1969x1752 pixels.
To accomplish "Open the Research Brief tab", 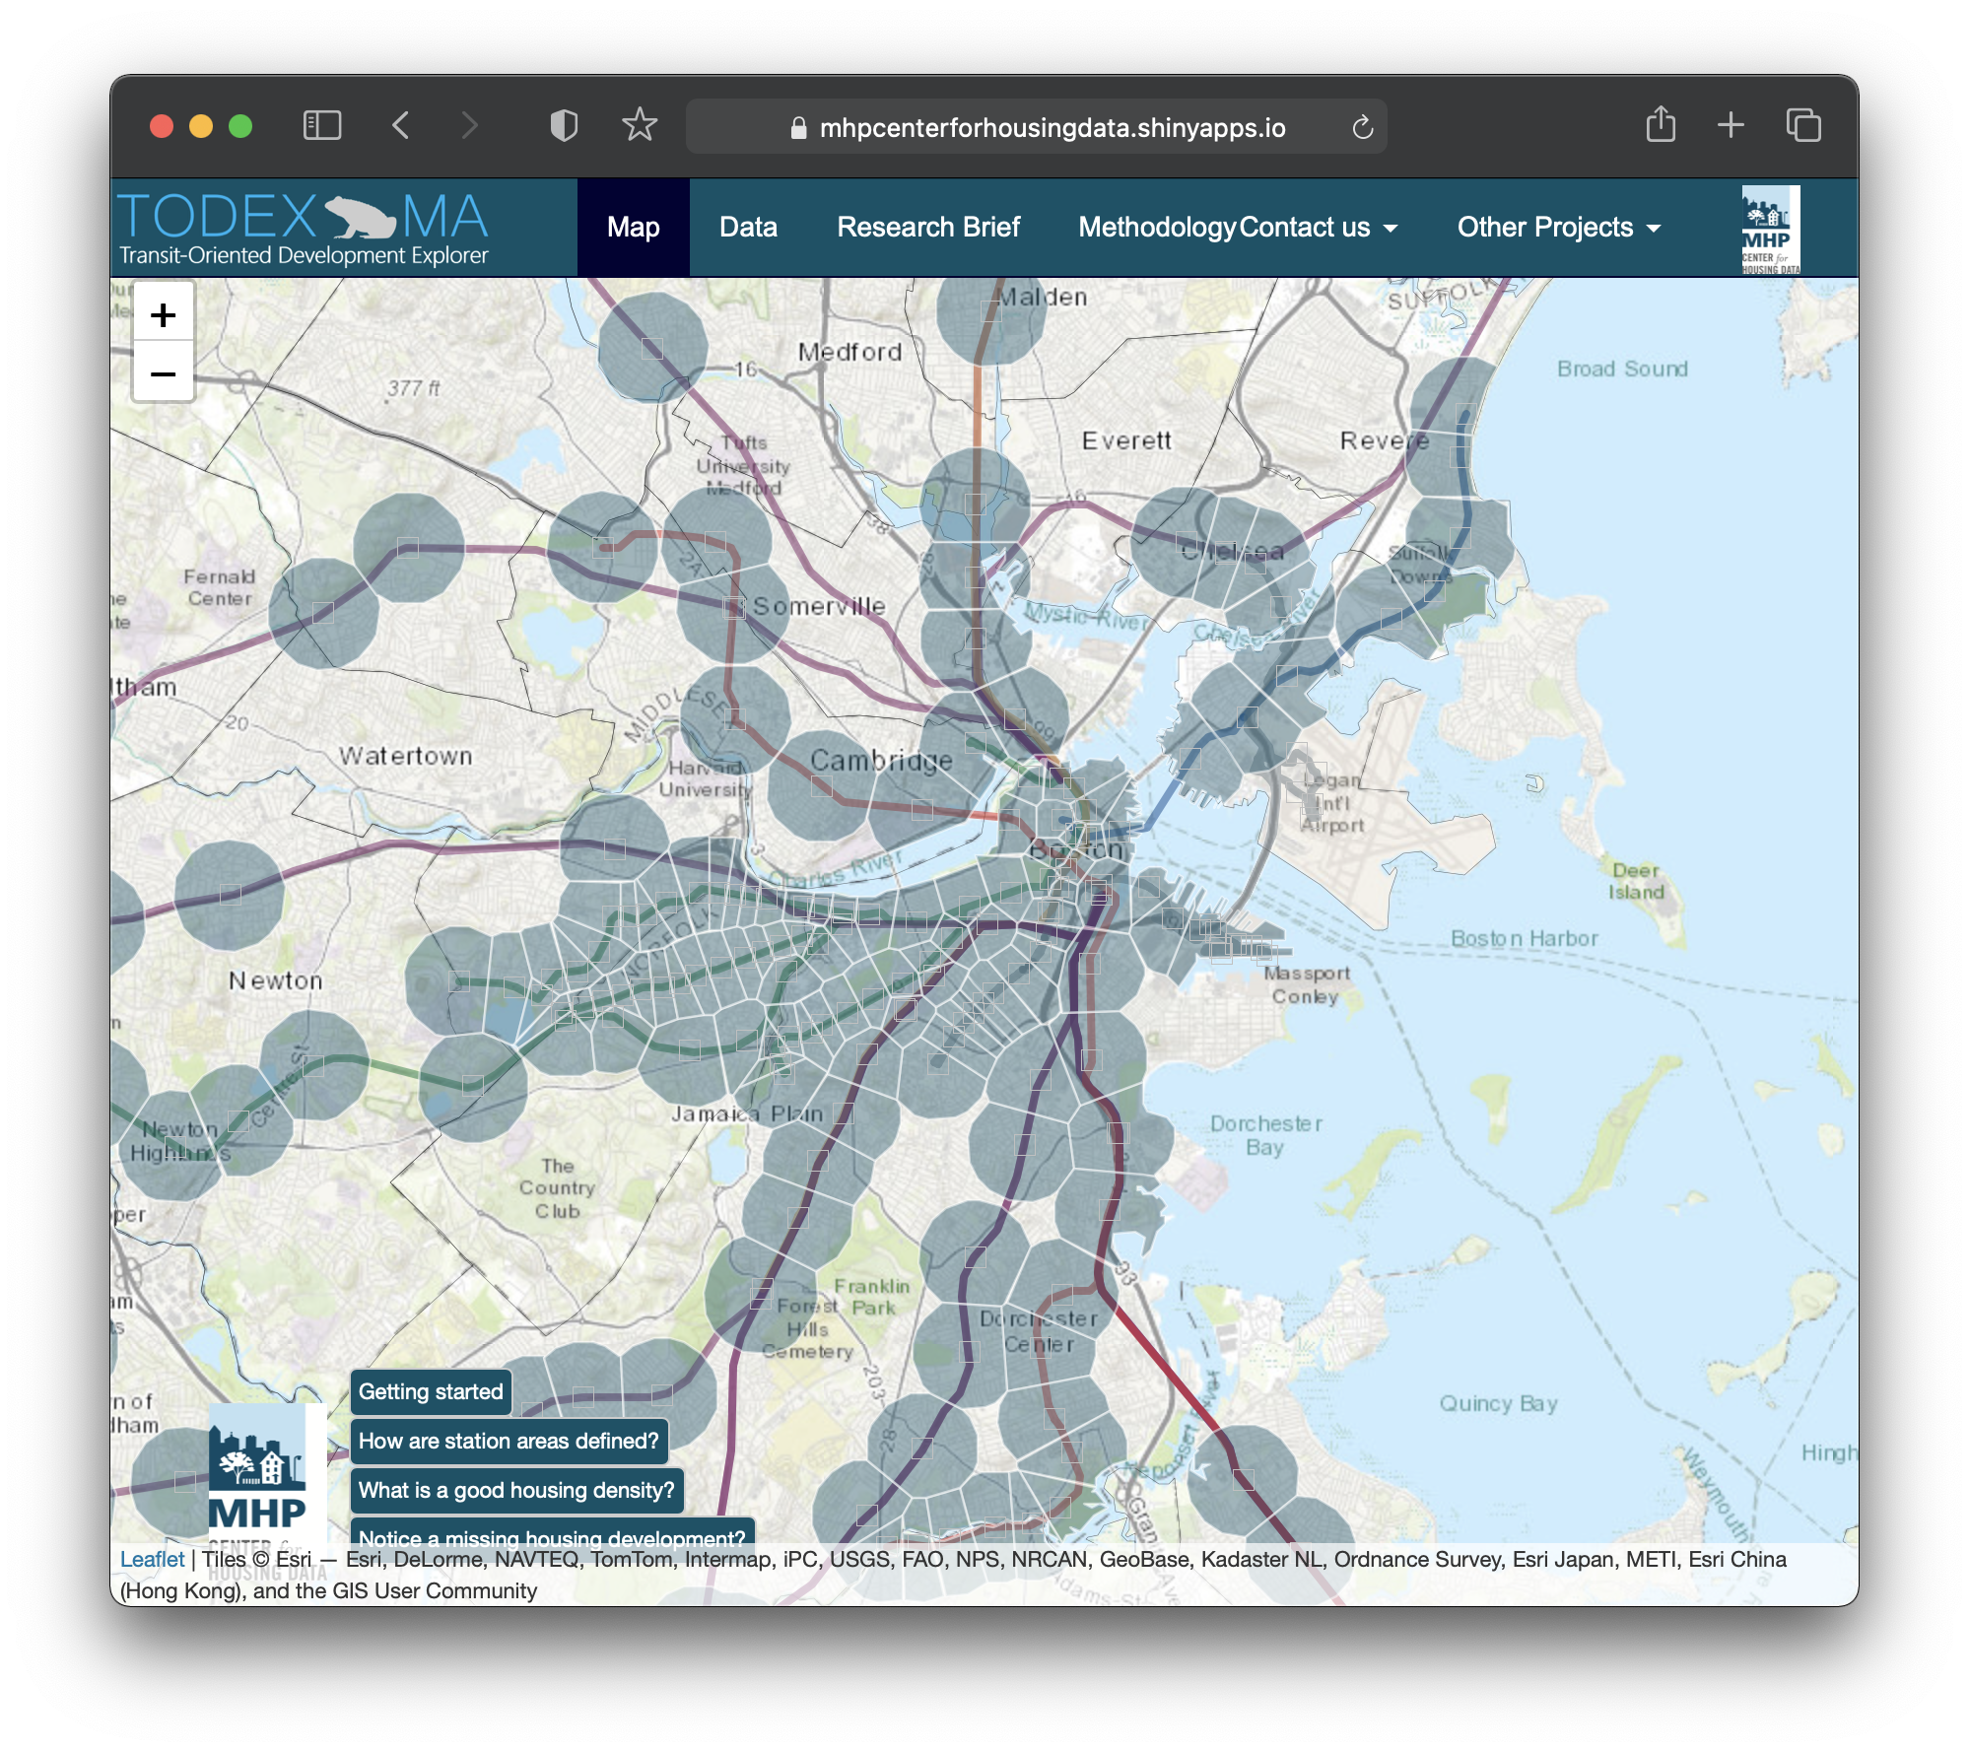I will (928, 228).
